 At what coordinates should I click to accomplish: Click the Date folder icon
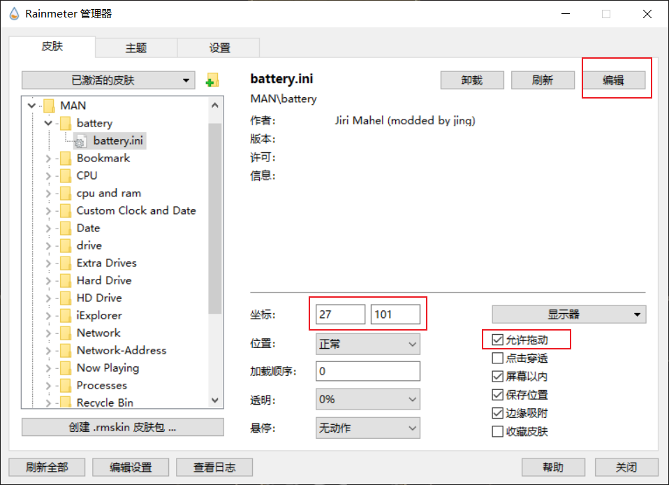(66, 229)
